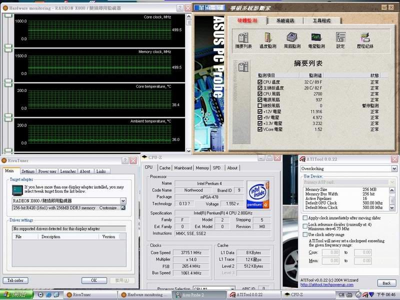
Task: Open the 風扇監測 fan monitor icon
Action: (x=292, y=38)
